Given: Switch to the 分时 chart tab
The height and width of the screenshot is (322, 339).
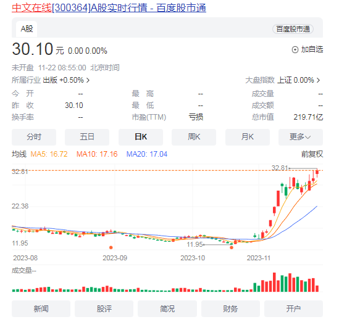Looking at the screenshot, I should tap(34, 137).
